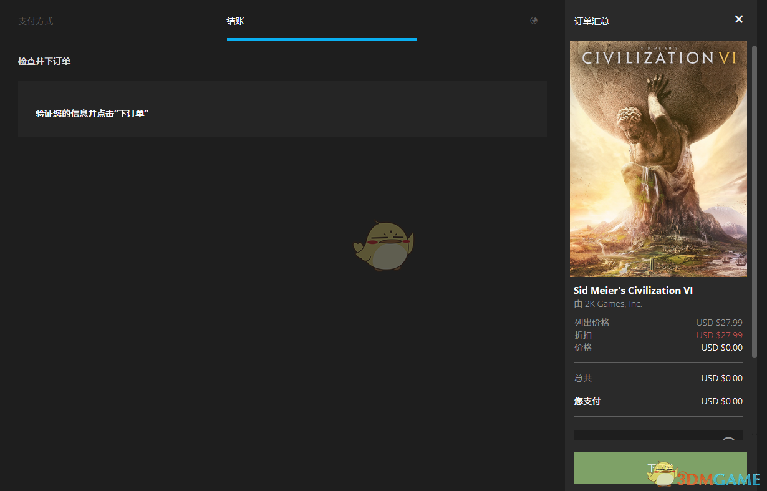
Task: Click the struck-through USD $27.99 list price
Action: pyautogui.click(x=719, y=323)
